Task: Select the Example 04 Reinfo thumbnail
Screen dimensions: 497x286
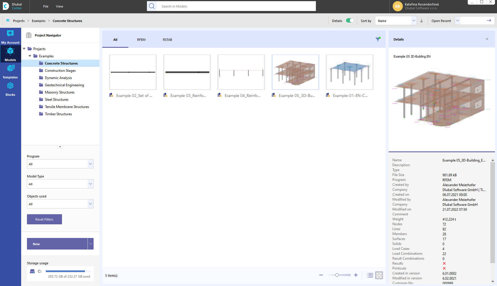Action: point(241,72)
